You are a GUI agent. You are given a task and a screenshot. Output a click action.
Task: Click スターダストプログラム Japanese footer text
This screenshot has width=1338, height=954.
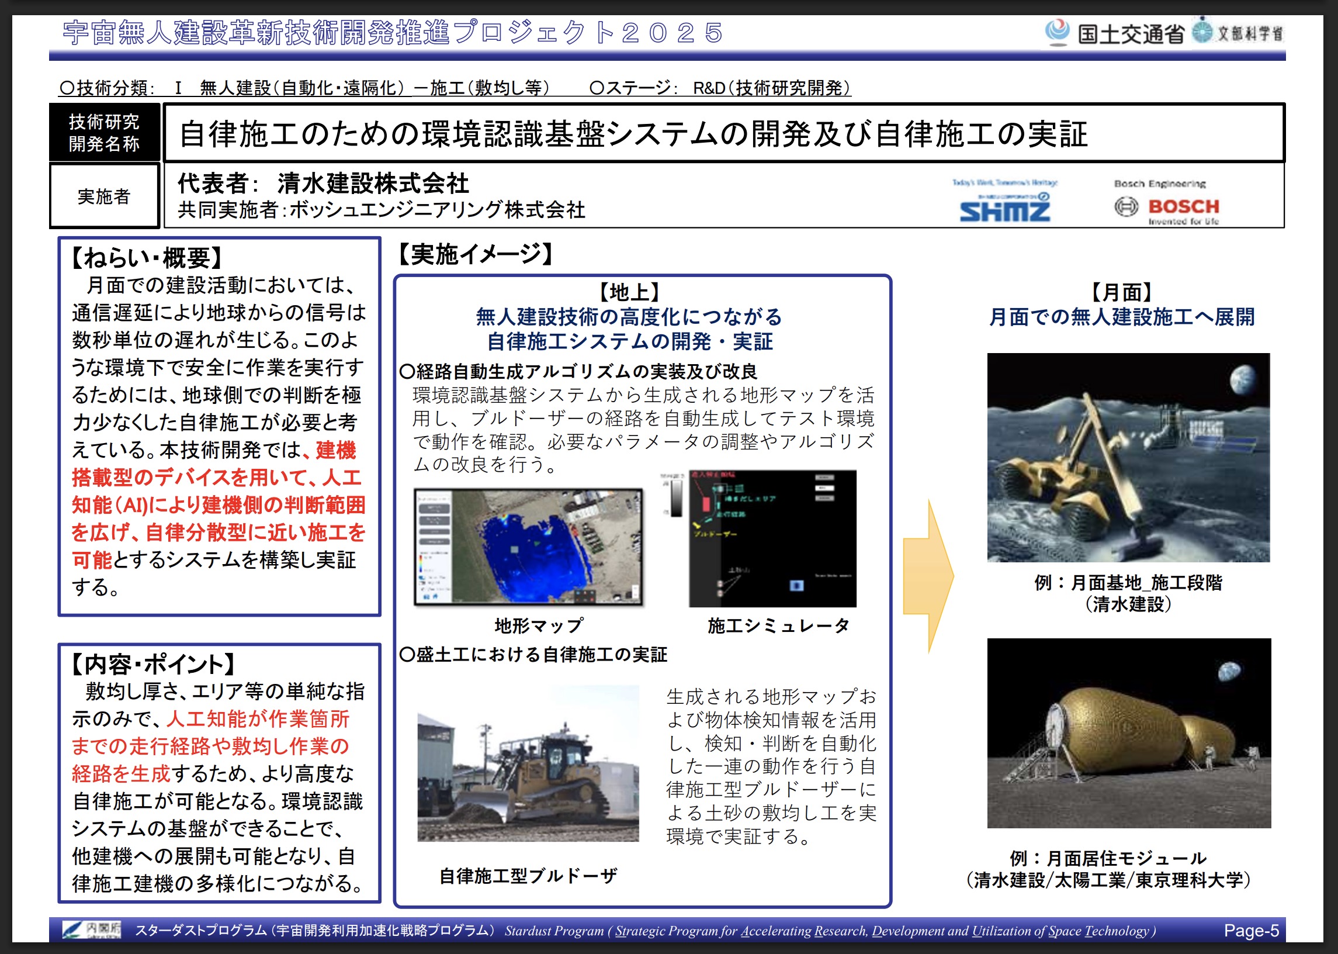(x=316, y=931)
